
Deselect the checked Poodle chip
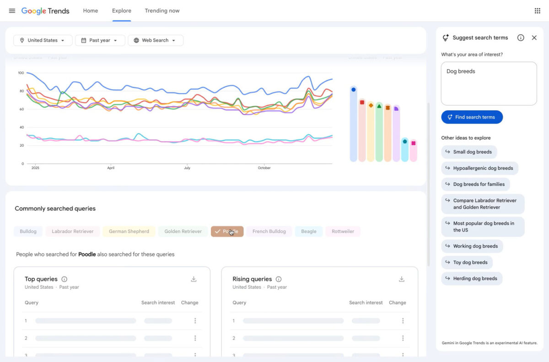pyautogui.click(x=227, y=232)
